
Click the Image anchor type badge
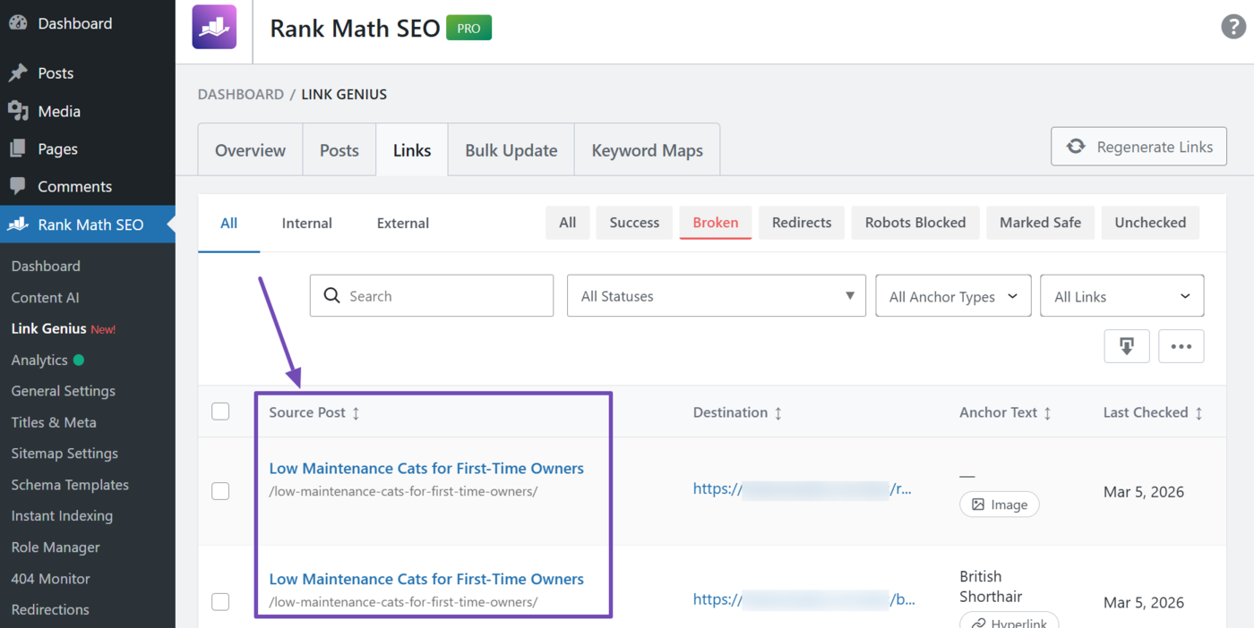[1000, 505]
